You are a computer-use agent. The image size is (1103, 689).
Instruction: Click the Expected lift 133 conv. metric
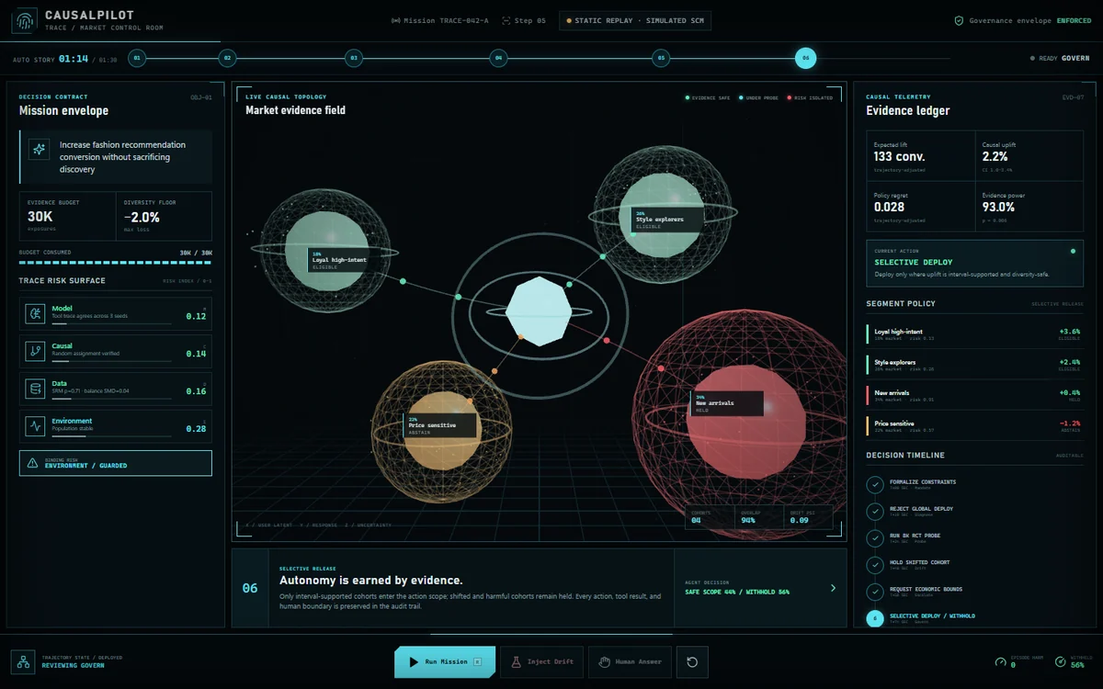pyautogui.click(x=921, y=157)
